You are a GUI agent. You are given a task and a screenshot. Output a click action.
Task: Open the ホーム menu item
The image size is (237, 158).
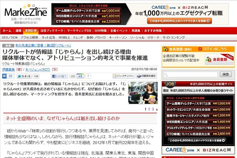pyautogui.click(x=7, y=31)
